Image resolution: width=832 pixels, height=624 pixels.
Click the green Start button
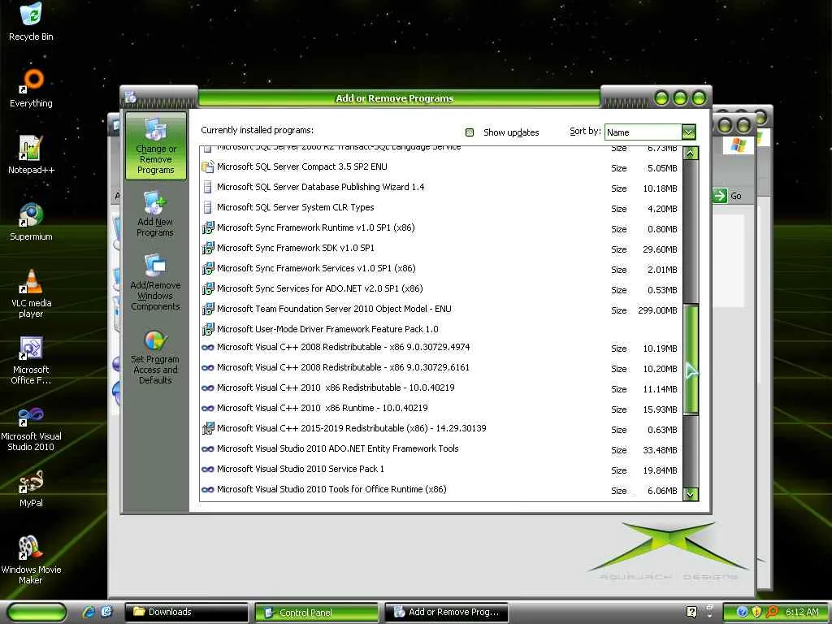coord(37,612)
